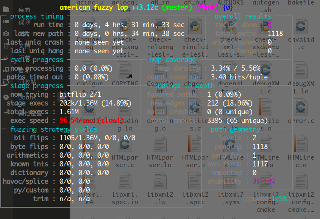Screen dimensions: 320x219
Task: Click the magenta "98.13%" stability value
Action: 264,181
